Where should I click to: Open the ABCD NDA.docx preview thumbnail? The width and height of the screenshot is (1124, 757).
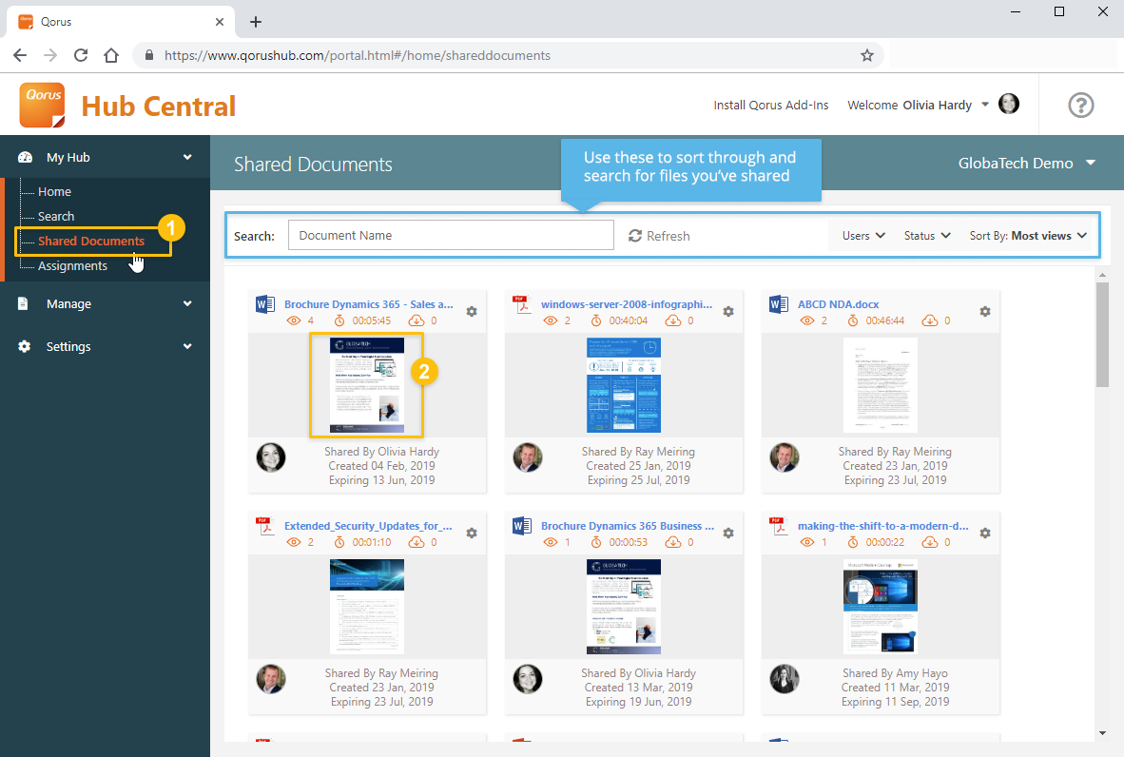(881, 385)
